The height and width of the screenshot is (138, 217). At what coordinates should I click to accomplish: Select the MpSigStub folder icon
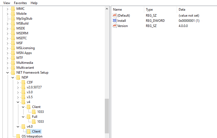click(13, 19)
